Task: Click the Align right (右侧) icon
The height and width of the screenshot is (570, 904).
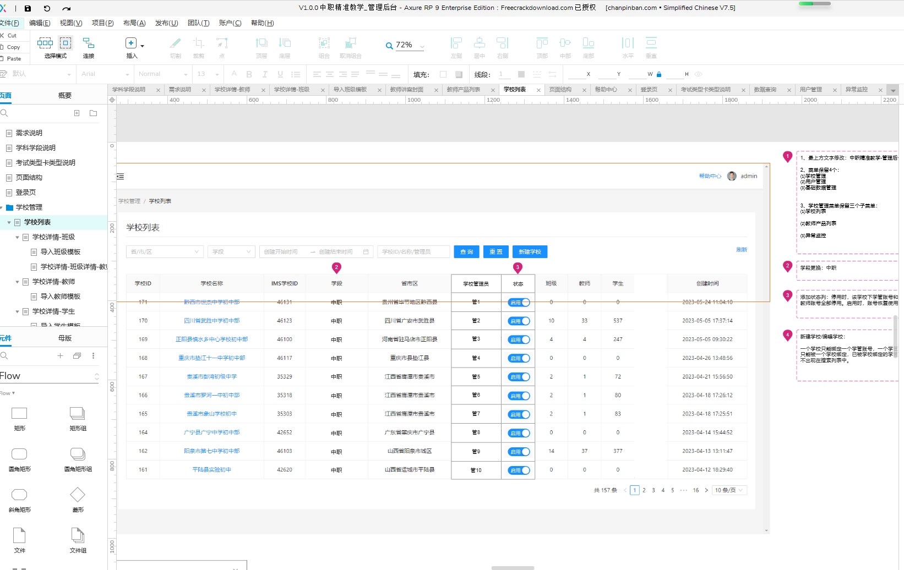Action: pos(503,43)
